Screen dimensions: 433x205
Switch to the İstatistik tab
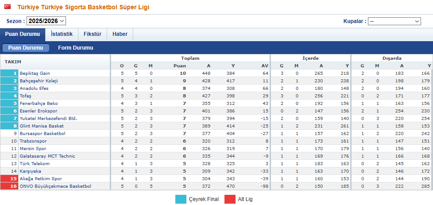62,34
